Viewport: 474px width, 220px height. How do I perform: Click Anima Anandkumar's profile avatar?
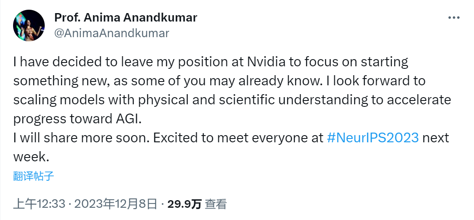29,26
